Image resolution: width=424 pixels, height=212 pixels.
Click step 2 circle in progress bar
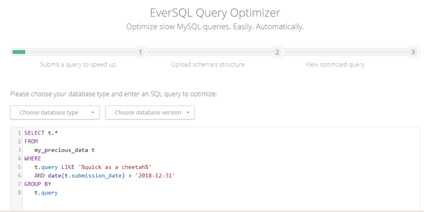click(277, 52)
